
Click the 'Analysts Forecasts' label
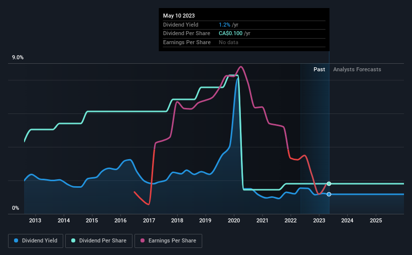(357, 69)
